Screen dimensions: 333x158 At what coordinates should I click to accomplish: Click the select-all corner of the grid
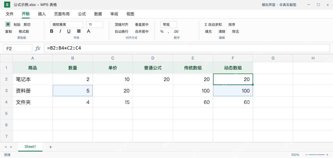point(6,58)
